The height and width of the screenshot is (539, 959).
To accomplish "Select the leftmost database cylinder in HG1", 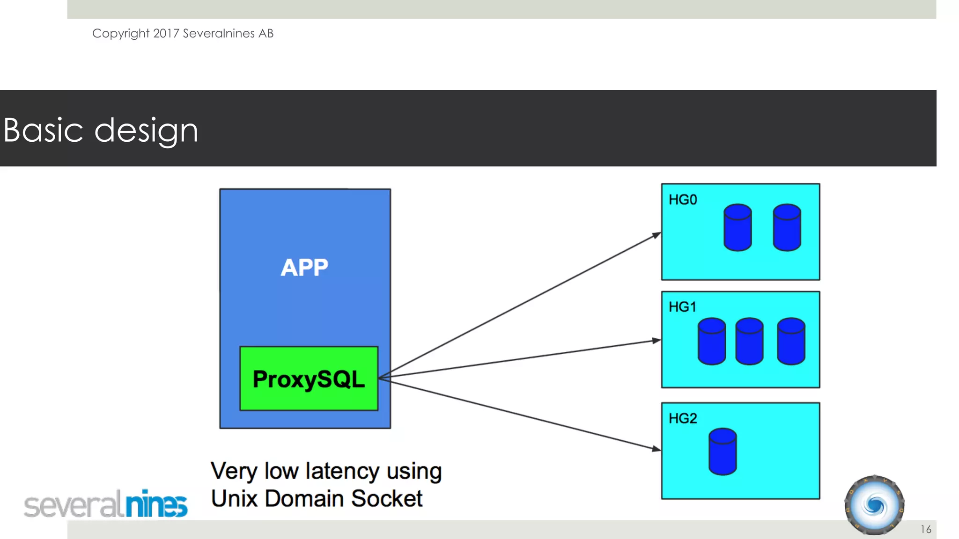I will tap(711, 342).
